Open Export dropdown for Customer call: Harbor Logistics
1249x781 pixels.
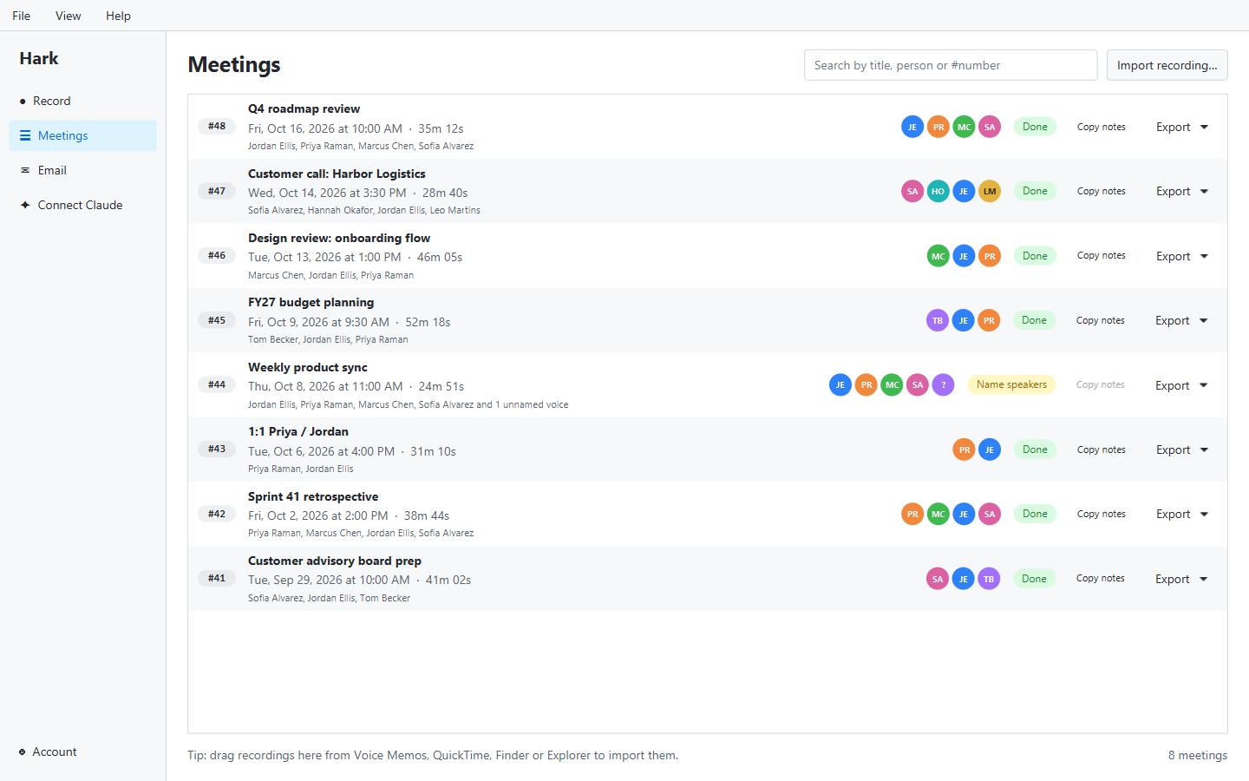tap(1182, 191)
